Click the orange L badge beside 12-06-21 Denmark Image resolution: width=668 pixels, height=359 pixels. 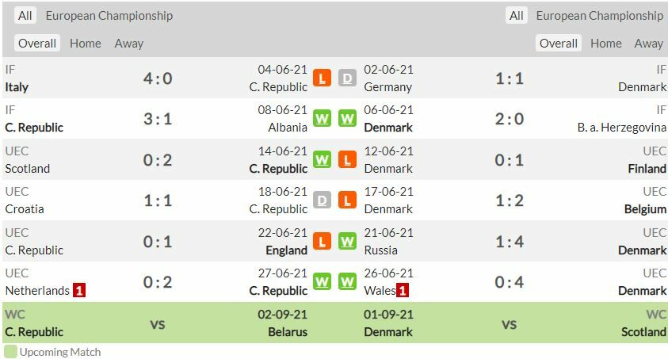click(347, 160)
